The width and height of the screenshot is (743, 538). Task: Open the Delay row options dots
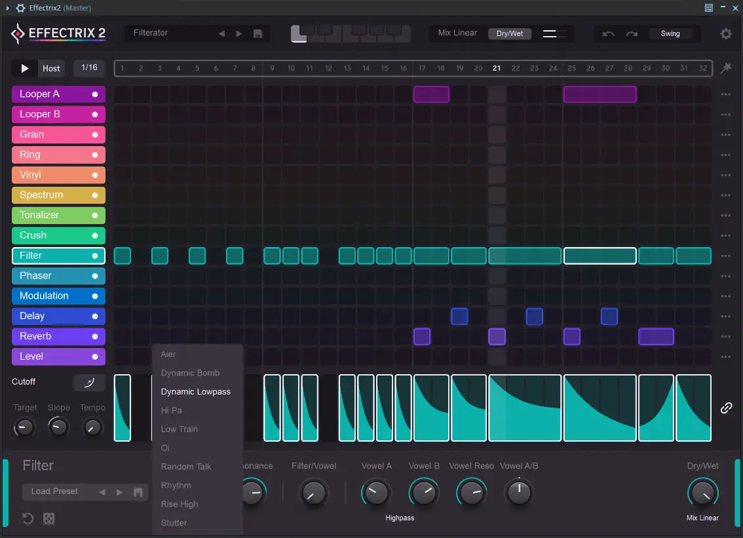point(725,316)
